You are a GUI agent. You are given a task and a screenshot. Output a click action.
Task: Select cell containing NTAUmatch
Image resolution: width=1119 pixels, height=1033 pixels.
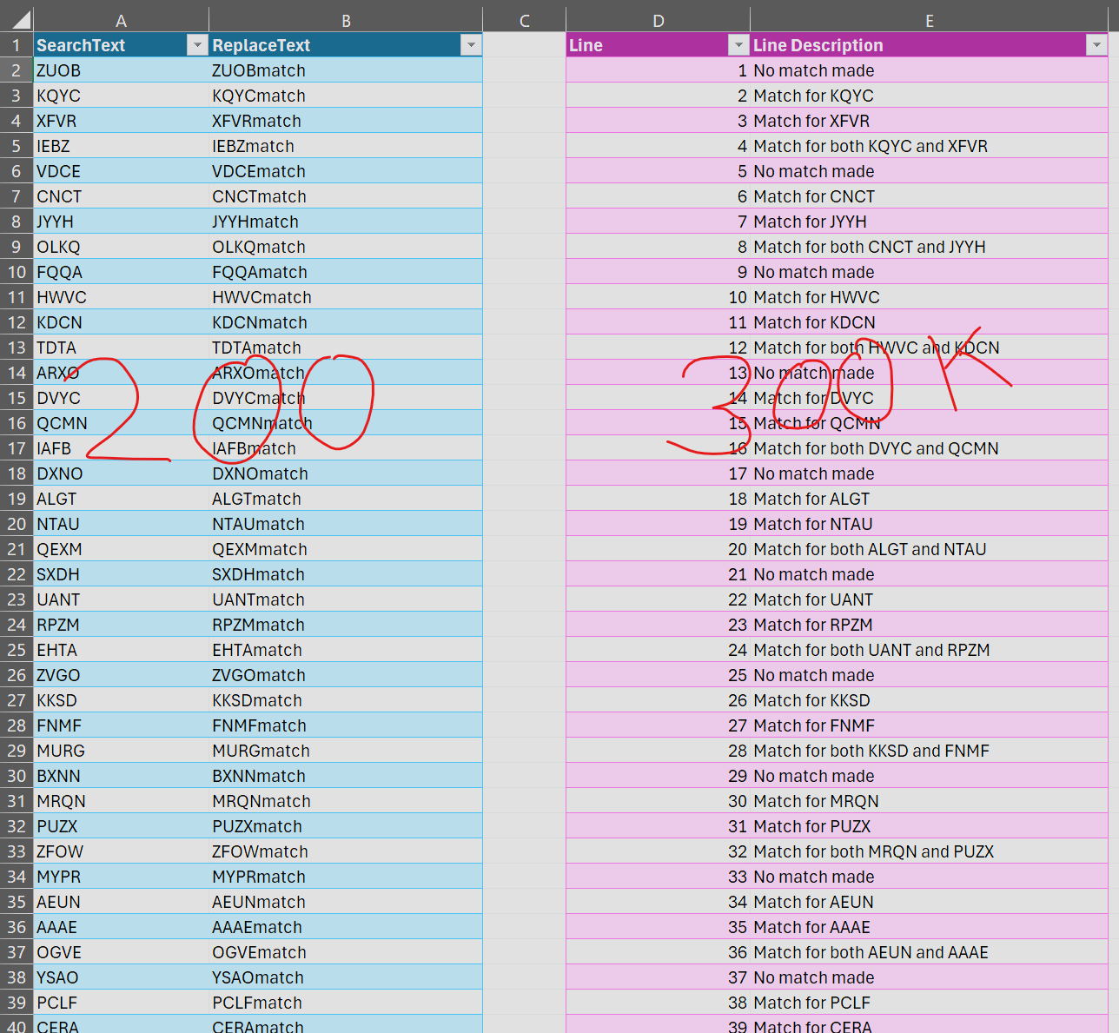(346, 524)
